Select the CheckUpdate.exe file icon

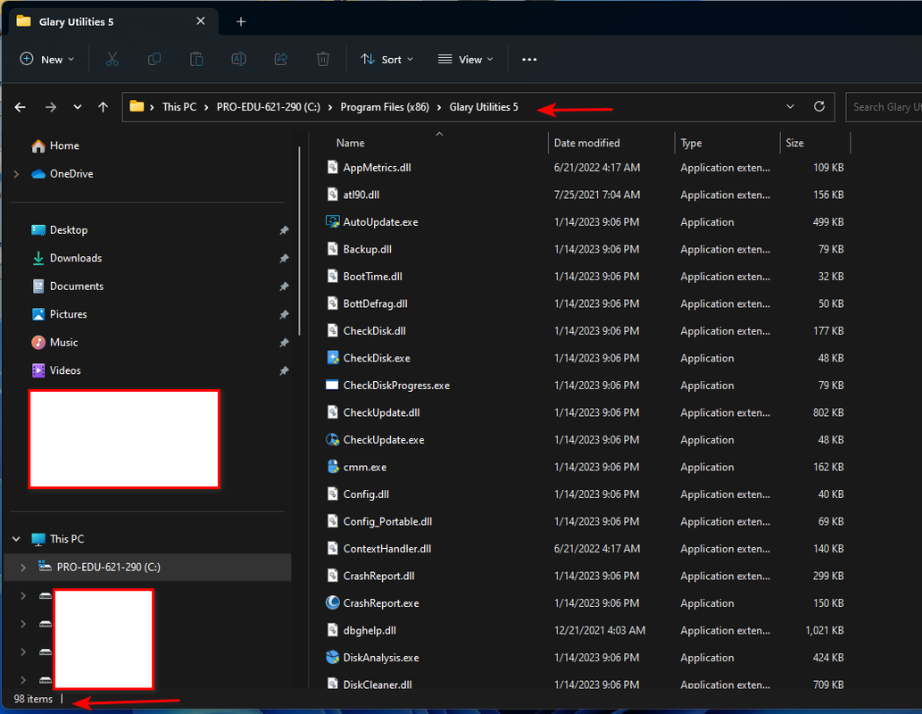coord(332,439)
